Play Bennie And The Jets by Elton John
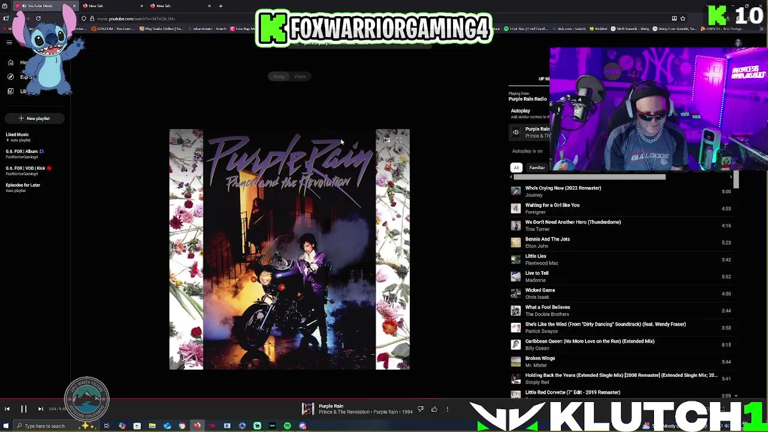 point(620,242)
